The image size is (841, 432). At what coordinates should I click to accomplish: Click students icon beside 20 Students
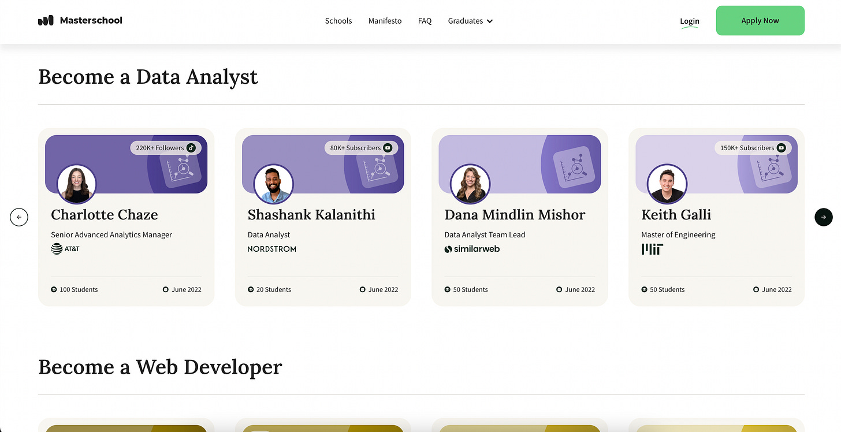click(x=251, y=289)
